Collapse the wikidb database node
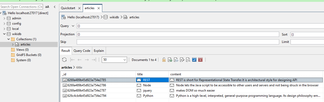Viewport: 324px width, 102px height. click(4, 34)
